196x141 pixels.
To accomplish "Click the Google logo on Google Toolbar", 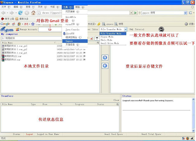I will (x=5, y=24).
